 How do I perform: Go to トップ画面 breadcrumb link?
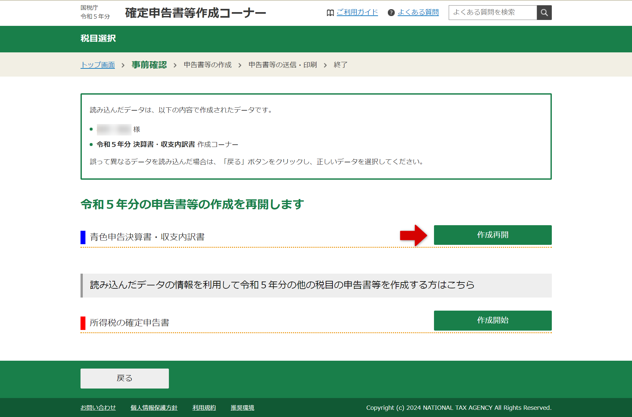[x=98, y=65]
